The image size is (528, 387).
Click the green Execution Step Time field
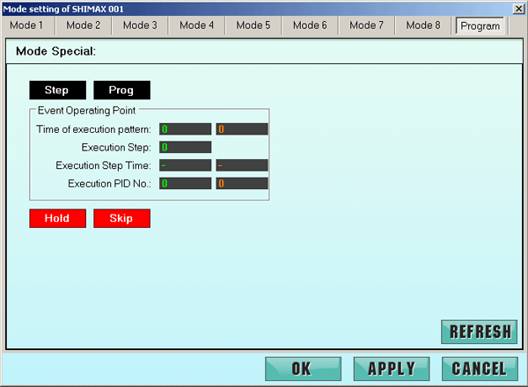click(185, 165)
